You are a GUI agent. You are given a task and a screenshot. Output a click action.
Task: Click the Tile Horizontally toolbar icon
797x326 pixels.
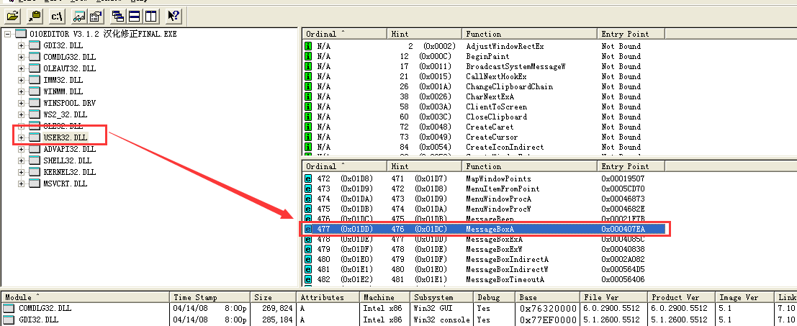[134, 17]
